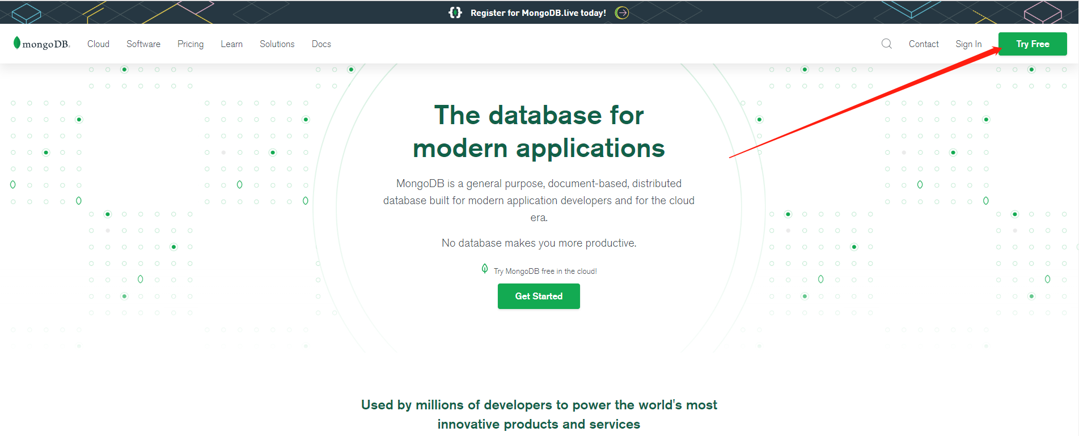Click the green Try Free button

tap(1033, 44)
